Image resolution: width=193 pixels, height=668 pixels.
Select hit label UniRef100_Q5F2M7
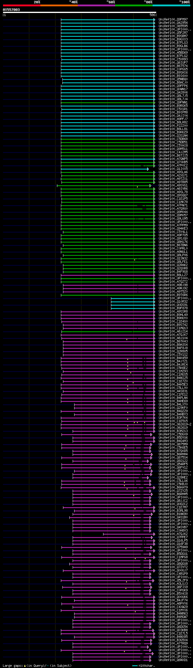point(173,33)
